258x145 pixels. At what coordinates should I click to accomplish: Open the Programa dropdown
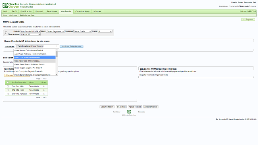pyautogui.click(x=82, y=31)
